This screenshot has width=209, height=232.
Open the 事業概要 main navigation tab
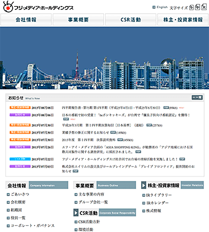(x=78, y=19)
